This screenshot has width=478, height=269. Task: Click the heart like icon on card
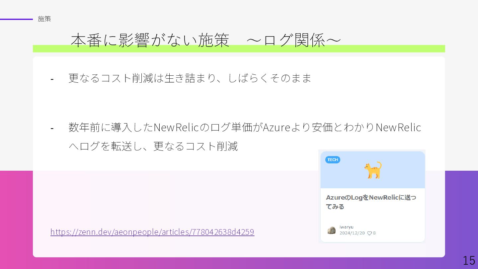click(x=369, y=233)
